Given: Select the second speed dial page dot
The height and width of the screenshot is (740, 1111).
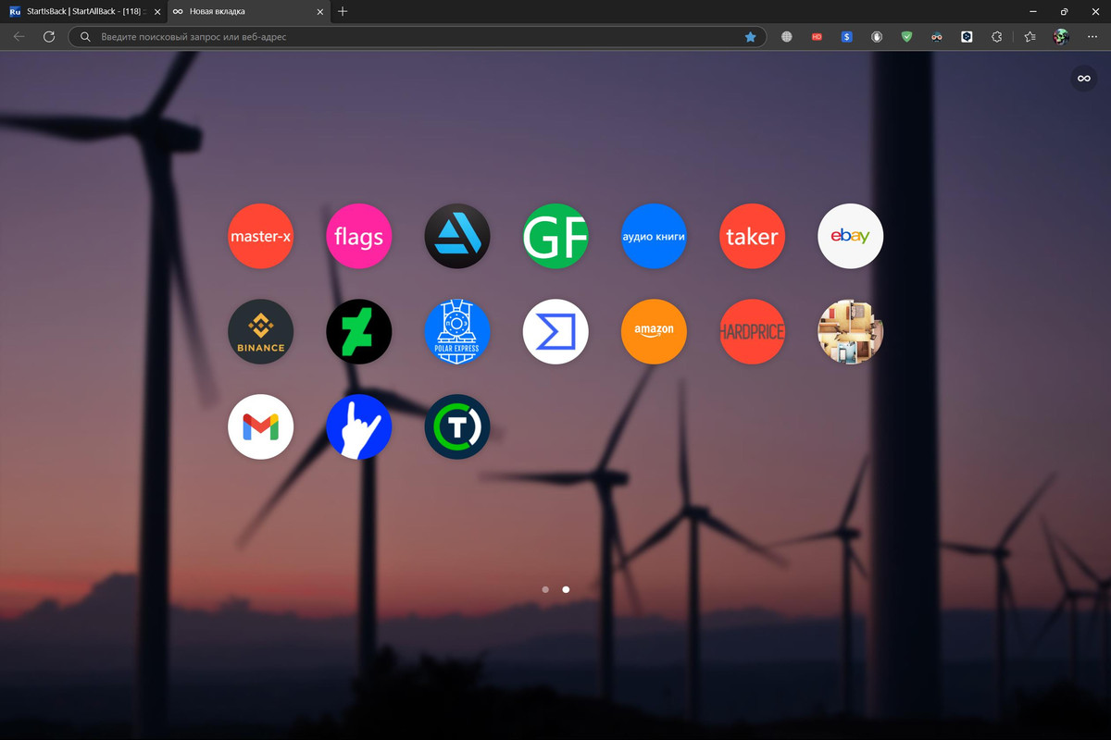Looking at the screenshot, I should click(566, 589).
